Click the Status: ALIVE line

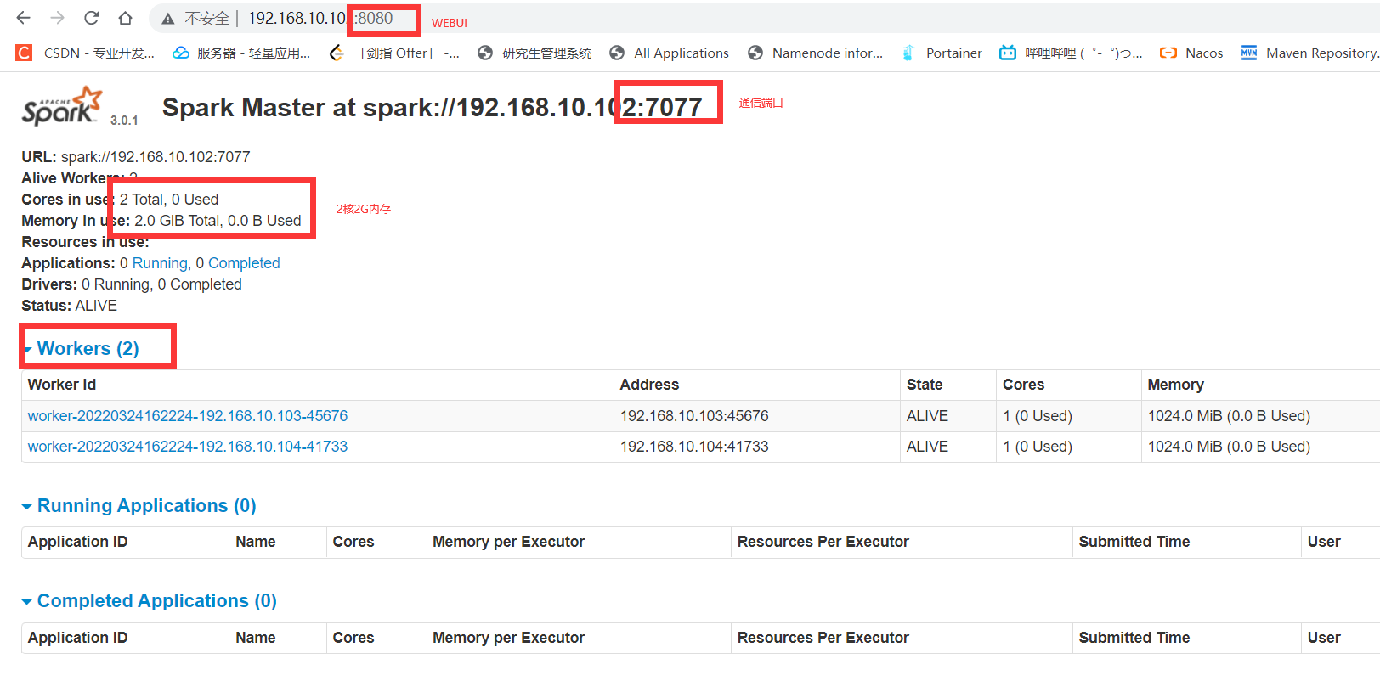pyautogui.click(x=70, y=306)
